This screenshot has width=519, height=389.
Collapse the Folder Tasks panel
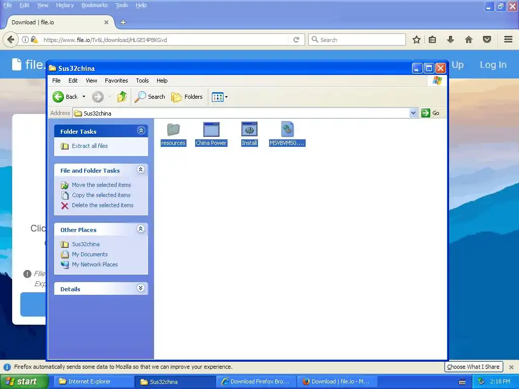click(x=141, y=131)
